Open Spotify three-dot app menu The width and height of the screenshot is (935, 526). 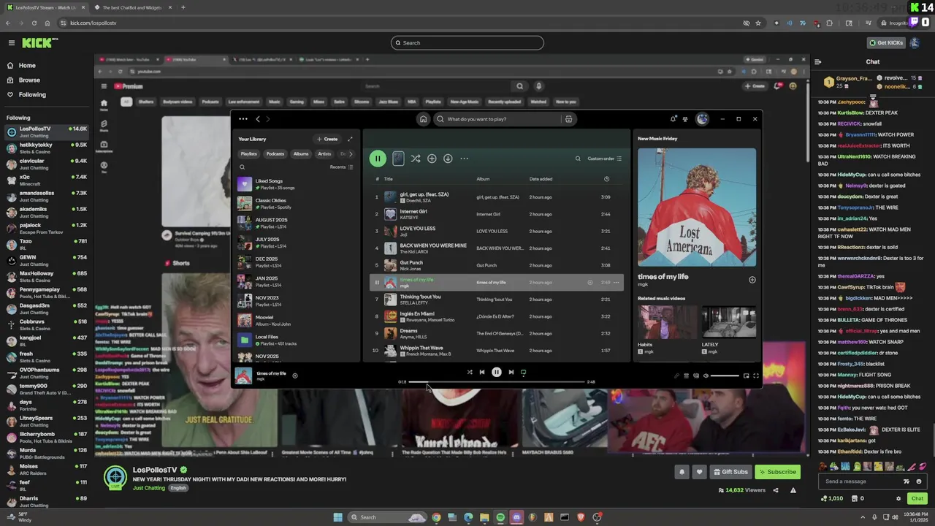click(x=243, y=119)
